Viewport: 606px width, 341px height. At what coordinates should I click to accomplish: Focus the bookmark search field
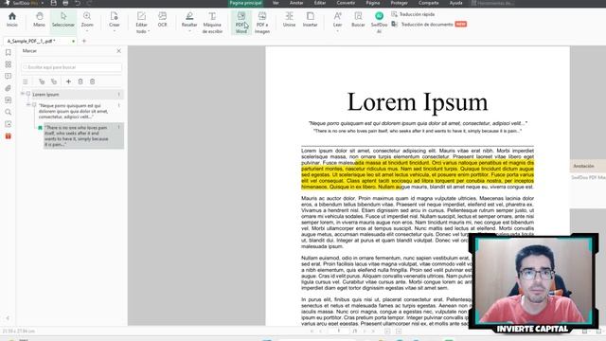(x=72, y=67)
